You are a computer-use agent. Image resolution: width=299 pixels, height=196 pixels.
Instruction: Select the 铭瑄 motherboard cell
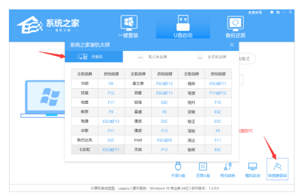click(x=138, y=102)
